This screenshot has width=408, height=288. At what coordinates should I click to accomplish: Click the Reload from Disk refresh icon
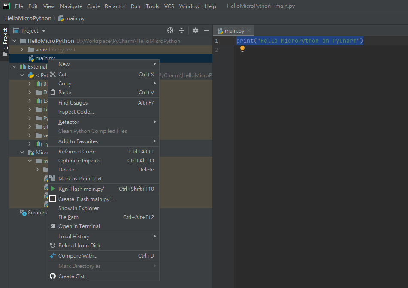coord(53,245)
